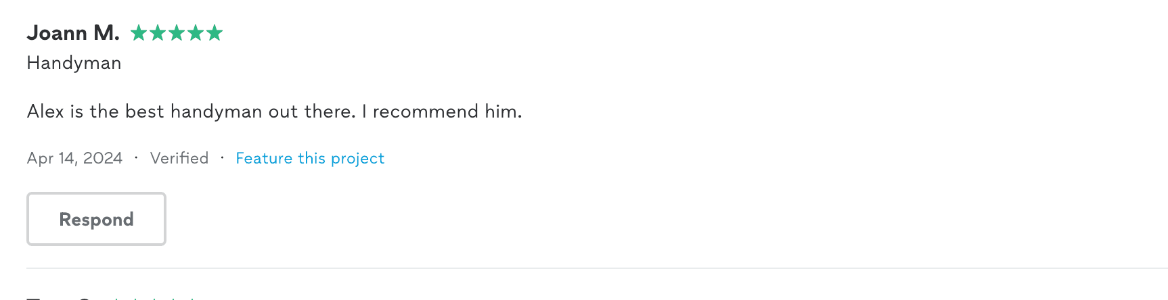Viewport: 1168px width, 300px height.
Task: Click the review text about Alex
Action: coord(275,111)
